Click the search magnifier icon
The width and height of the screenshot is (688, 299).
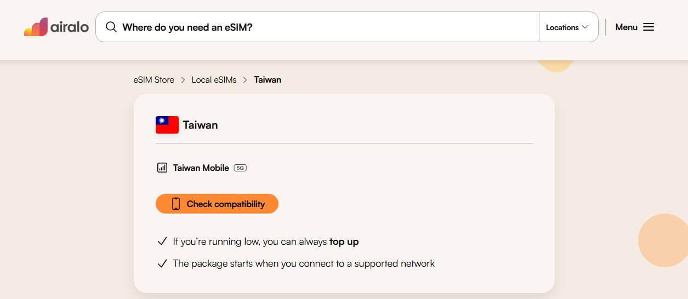tap(111, 27)
